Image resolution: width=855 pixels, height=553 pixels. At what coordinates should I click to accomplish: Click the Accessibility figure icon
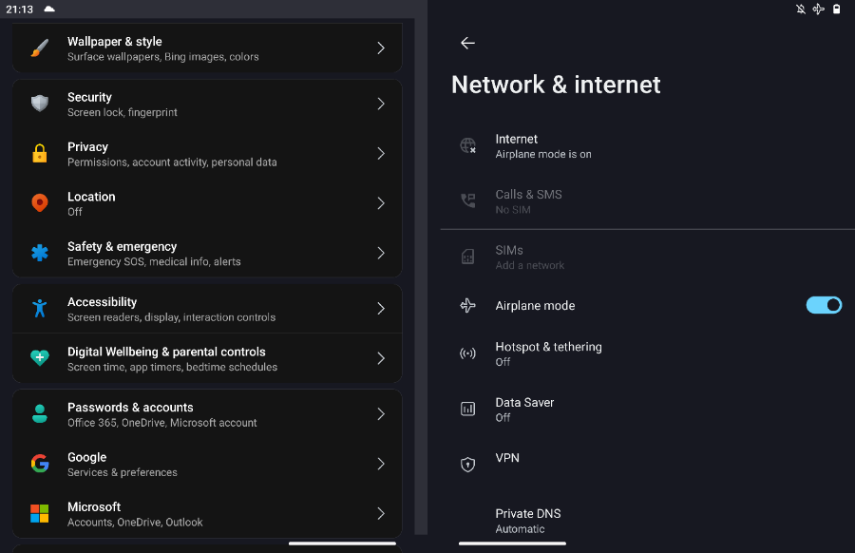click(x=40, y=309)
